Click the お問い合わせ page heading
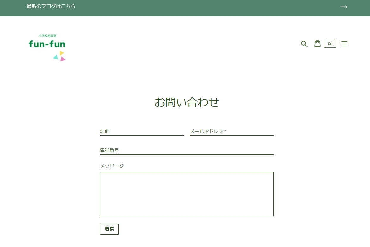 (x=187, y=102)
